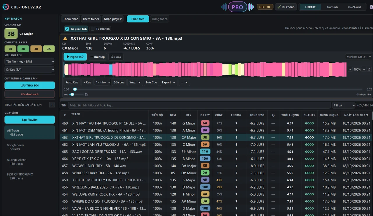Open settings via the gear icon
Image resolution: width=373 pixels, height=216 pixels.
[x=371, y=7]
